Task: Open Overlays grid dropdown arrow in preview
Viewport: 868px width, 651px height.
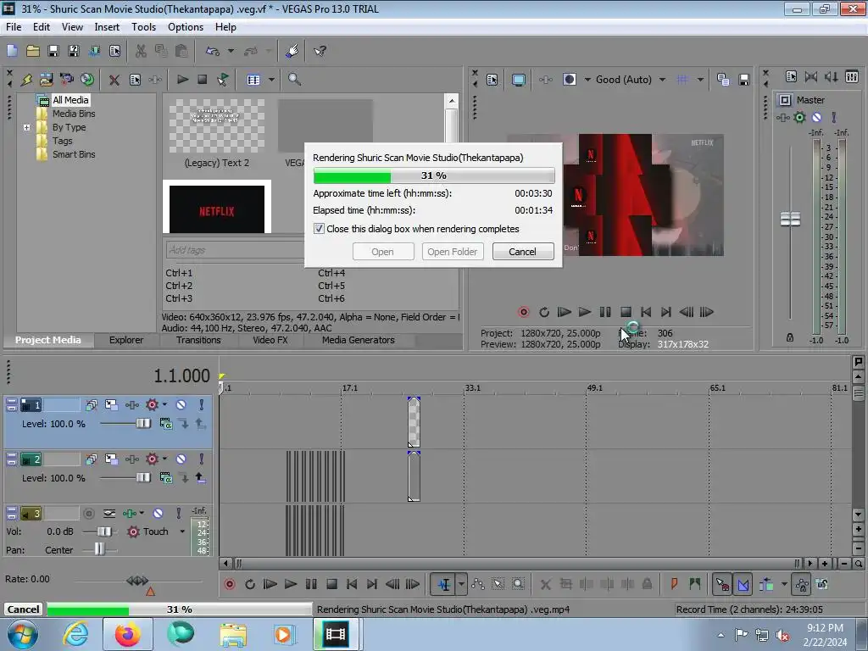Action: tap(701, 80)
